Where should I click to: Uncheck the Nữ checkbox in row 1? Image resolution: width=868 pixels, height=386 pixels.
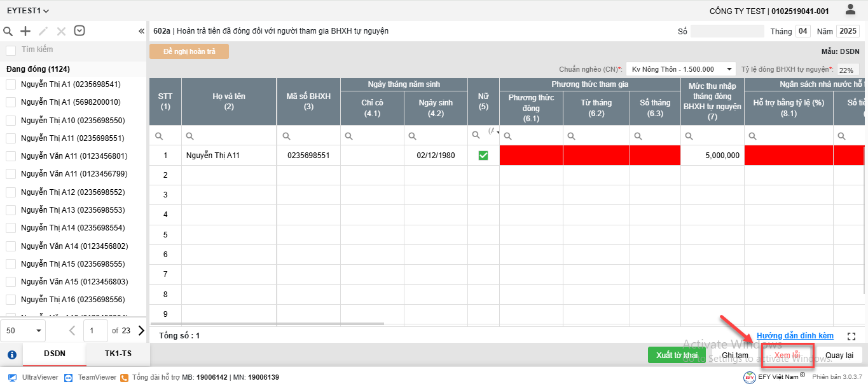[483, 156]
